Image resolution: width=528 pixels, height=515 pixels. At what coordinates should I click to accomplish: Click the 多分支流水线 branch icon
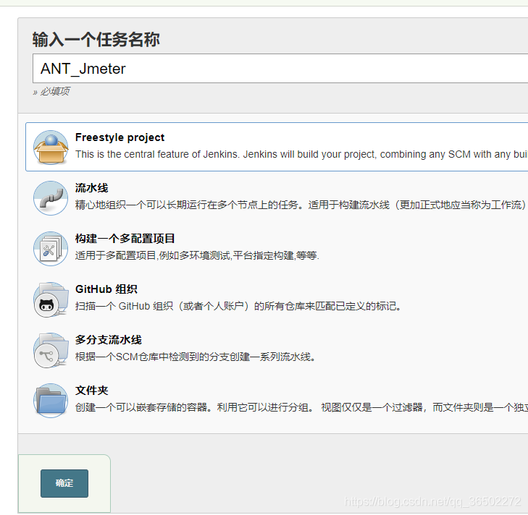pyautogui.click(x=51, y=350)
